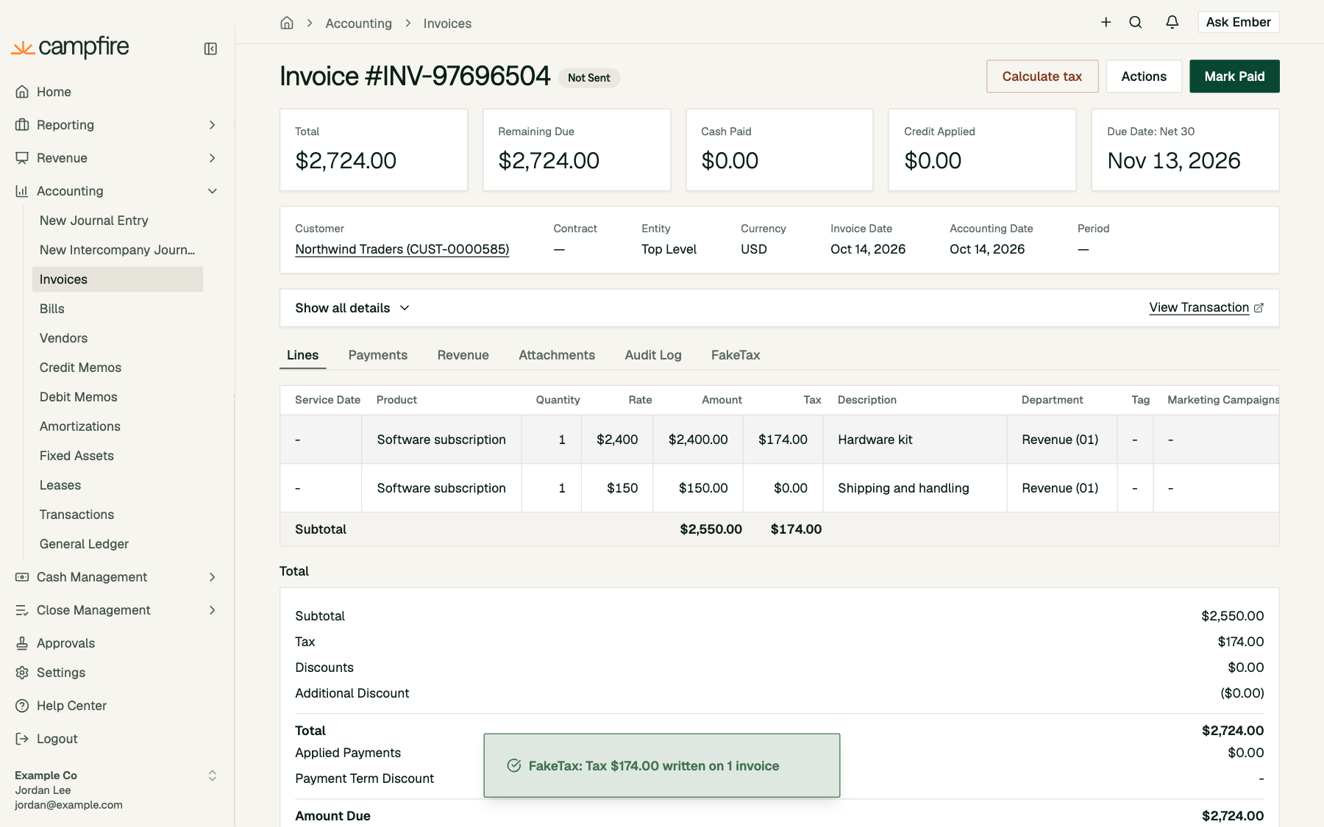Expand the Revenue menu chevron
This screenshot has width=1324, height=827.
(x=212, y=158)
